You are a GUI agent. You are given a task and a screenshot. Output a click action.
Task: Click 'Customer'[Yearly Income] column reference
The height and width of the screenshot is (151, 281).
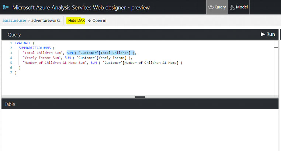pos(102,58)
